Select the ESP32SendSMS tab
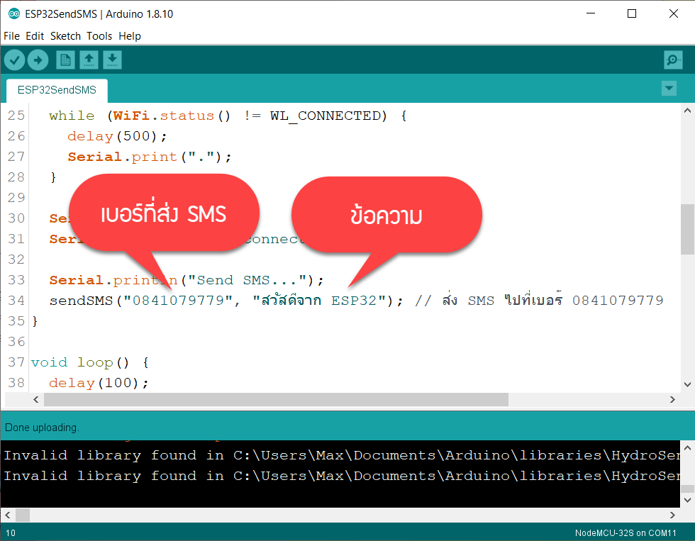 (x=57, y=90)
